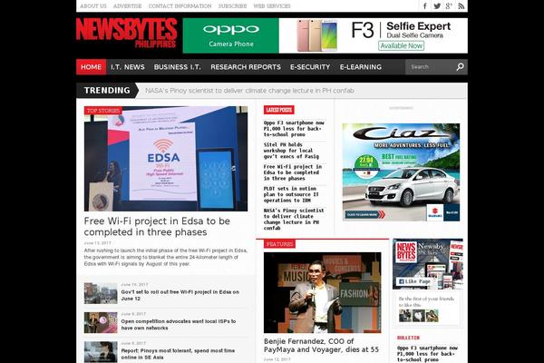Click the Features section label
544x363 pixels.
point(279,244)
